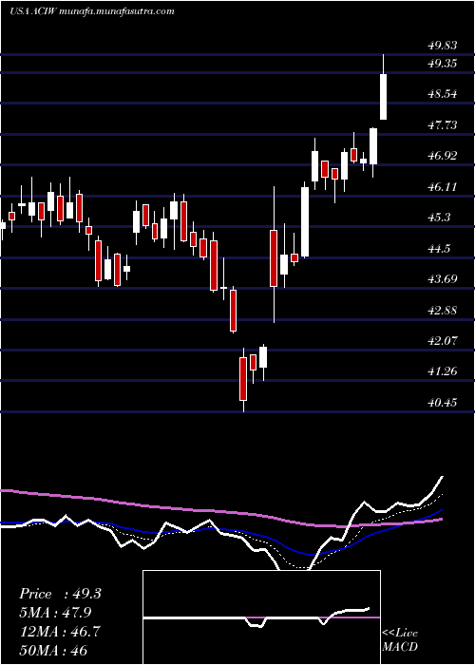Select the 40.45 lowest price label

tap(442, 402)
